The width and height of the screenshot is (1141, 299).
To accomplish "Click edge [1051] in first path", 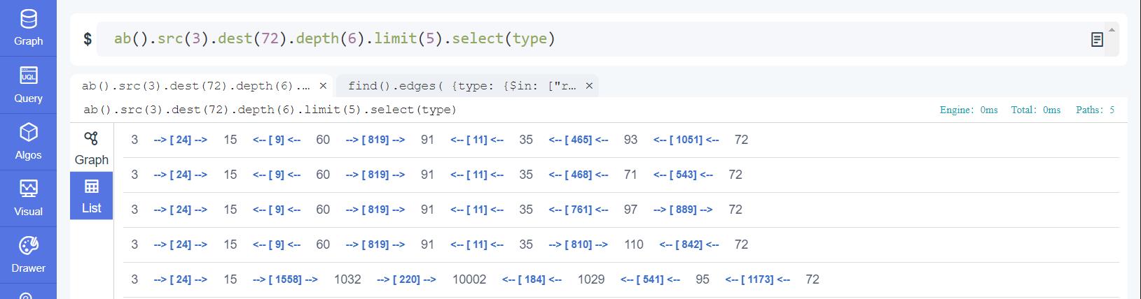I will pyautogui.click(x=686, y=140).
